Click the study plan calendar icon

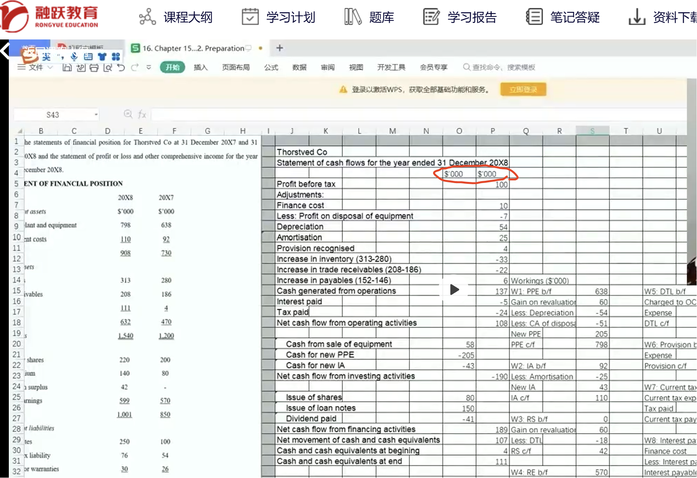tap(250, 17)
